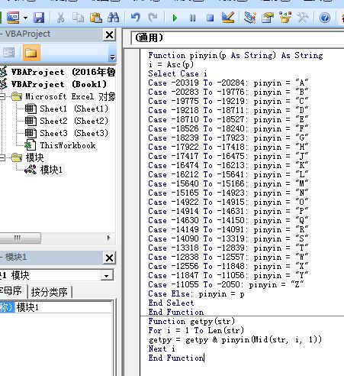Click the Save icon in toolbar
Screen dimensions: 344x376
[x=39, y=18]
